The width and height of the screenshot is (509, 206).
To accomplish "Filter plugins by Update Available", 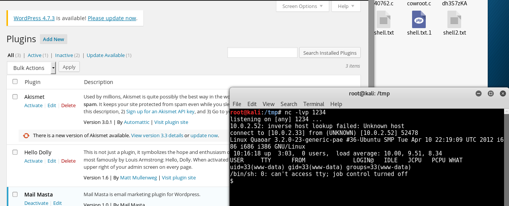I will click(106, 55).
